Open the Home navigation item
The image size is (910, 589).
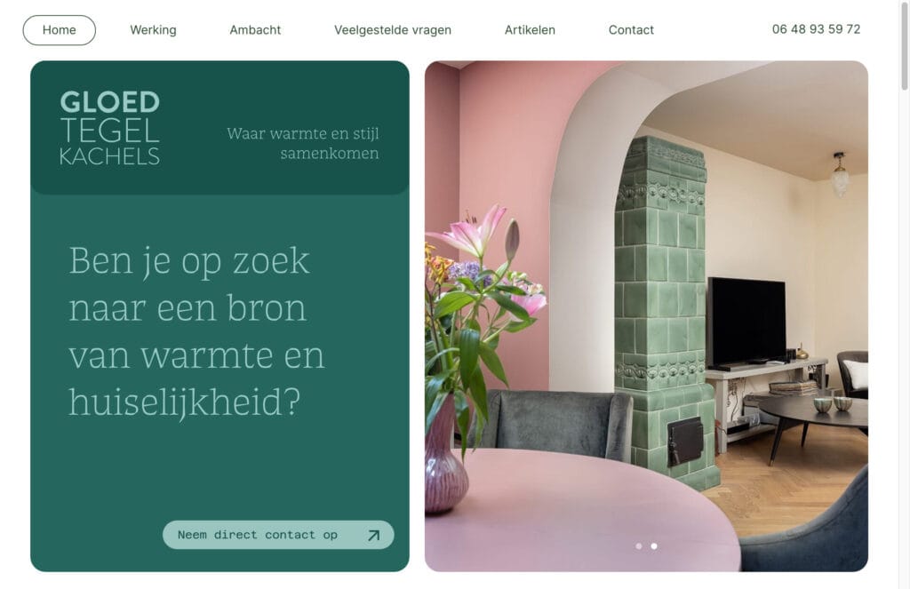point(60,29)
